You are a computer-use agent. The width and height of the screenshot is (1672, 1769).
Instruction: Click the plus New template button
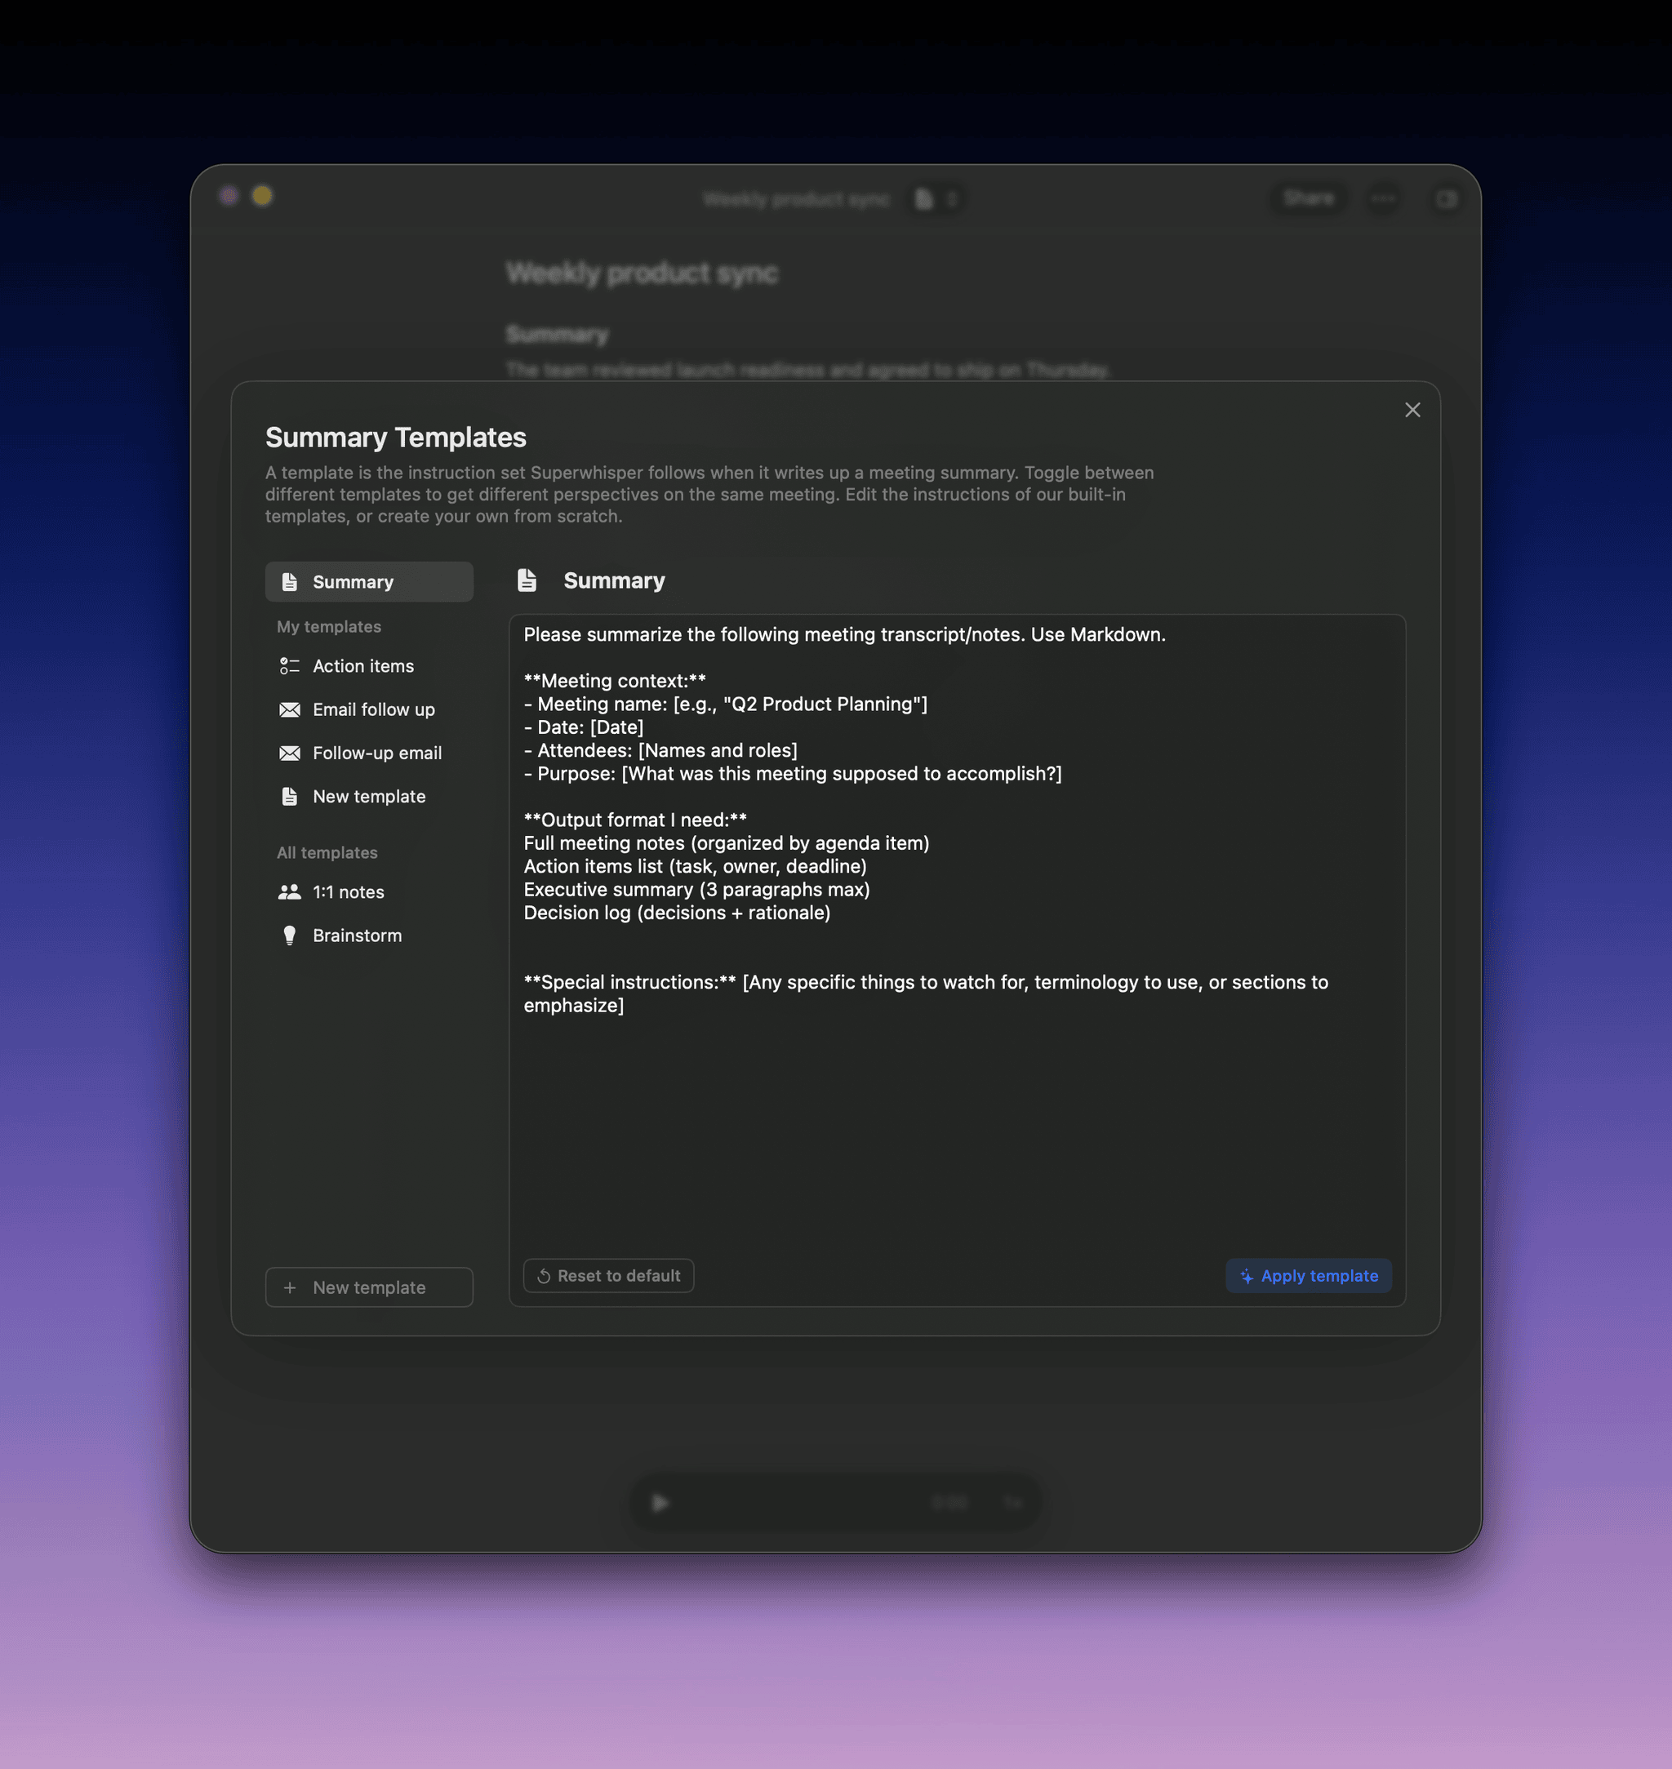[369, 1287]
